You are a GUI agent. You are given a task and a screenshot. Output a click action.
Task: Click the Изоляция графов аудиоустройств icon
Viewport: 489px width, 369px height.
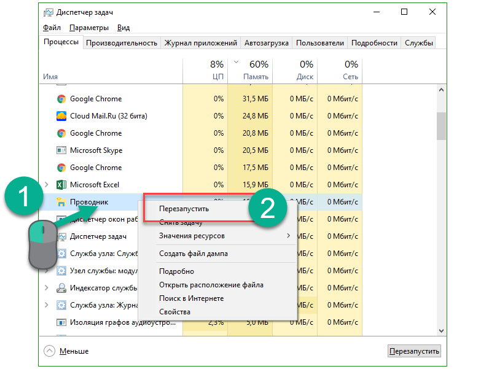coord(61,322)
